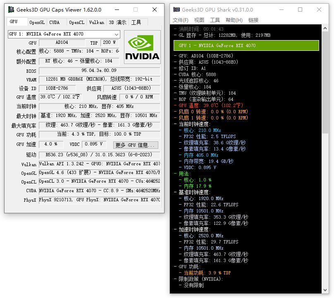Screen dimensions: 334x298
Task: Click the 'CUDA 核心: 5888' line
Action: pos(195,74)
